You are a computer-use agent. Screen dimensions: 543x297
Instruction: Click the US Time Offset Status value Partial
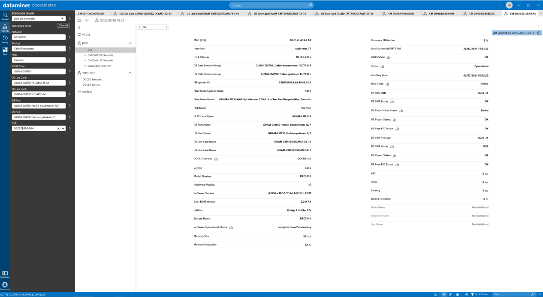tap(485, 111)
